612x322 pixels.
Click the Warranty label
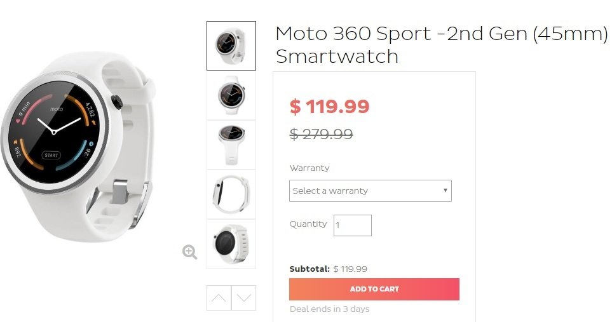pos(309,168)
